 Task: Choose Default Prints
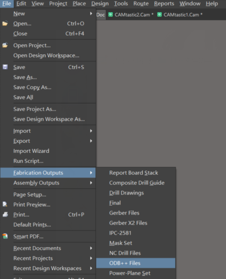(48, 224)
